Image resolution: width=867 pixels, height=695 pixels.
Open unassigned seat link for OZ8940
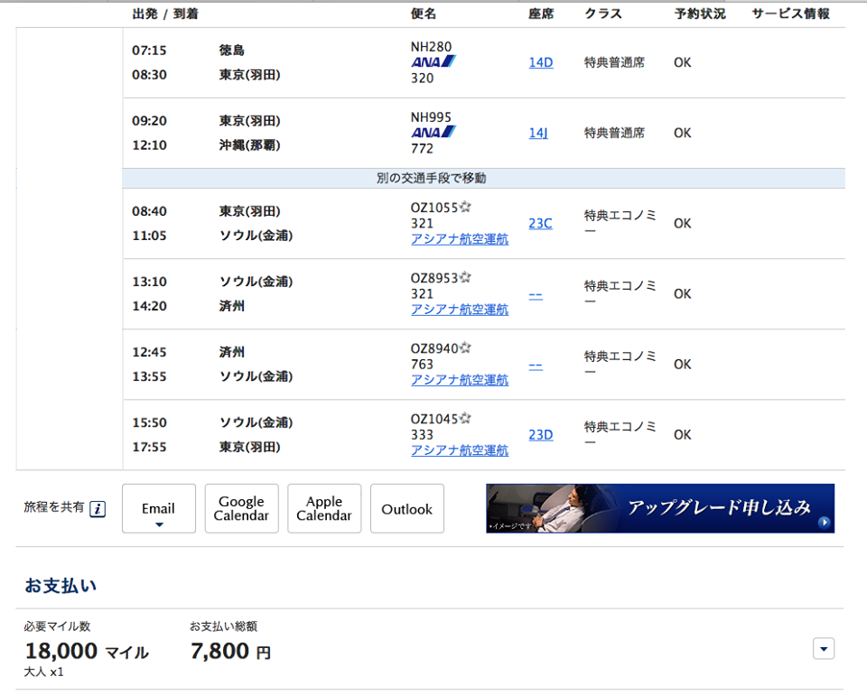point(536,366)
